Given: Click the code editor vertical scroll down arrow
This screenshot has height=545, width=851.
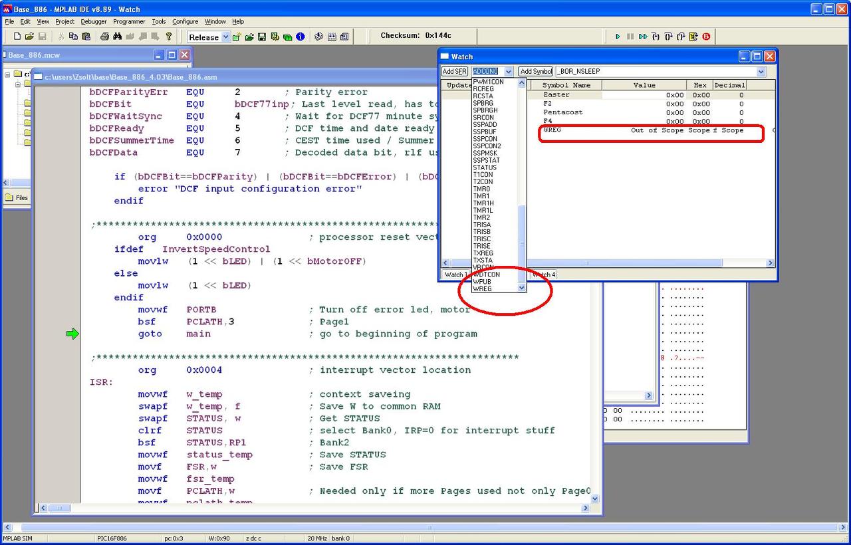Looking at the screenshot, I should pyautogui.click(x=594, y=498).
